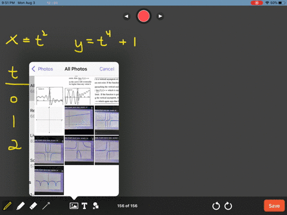Select the yellow pencil drawing tool
This screenshot has width=287, height=215.
(x=7, y=206)
